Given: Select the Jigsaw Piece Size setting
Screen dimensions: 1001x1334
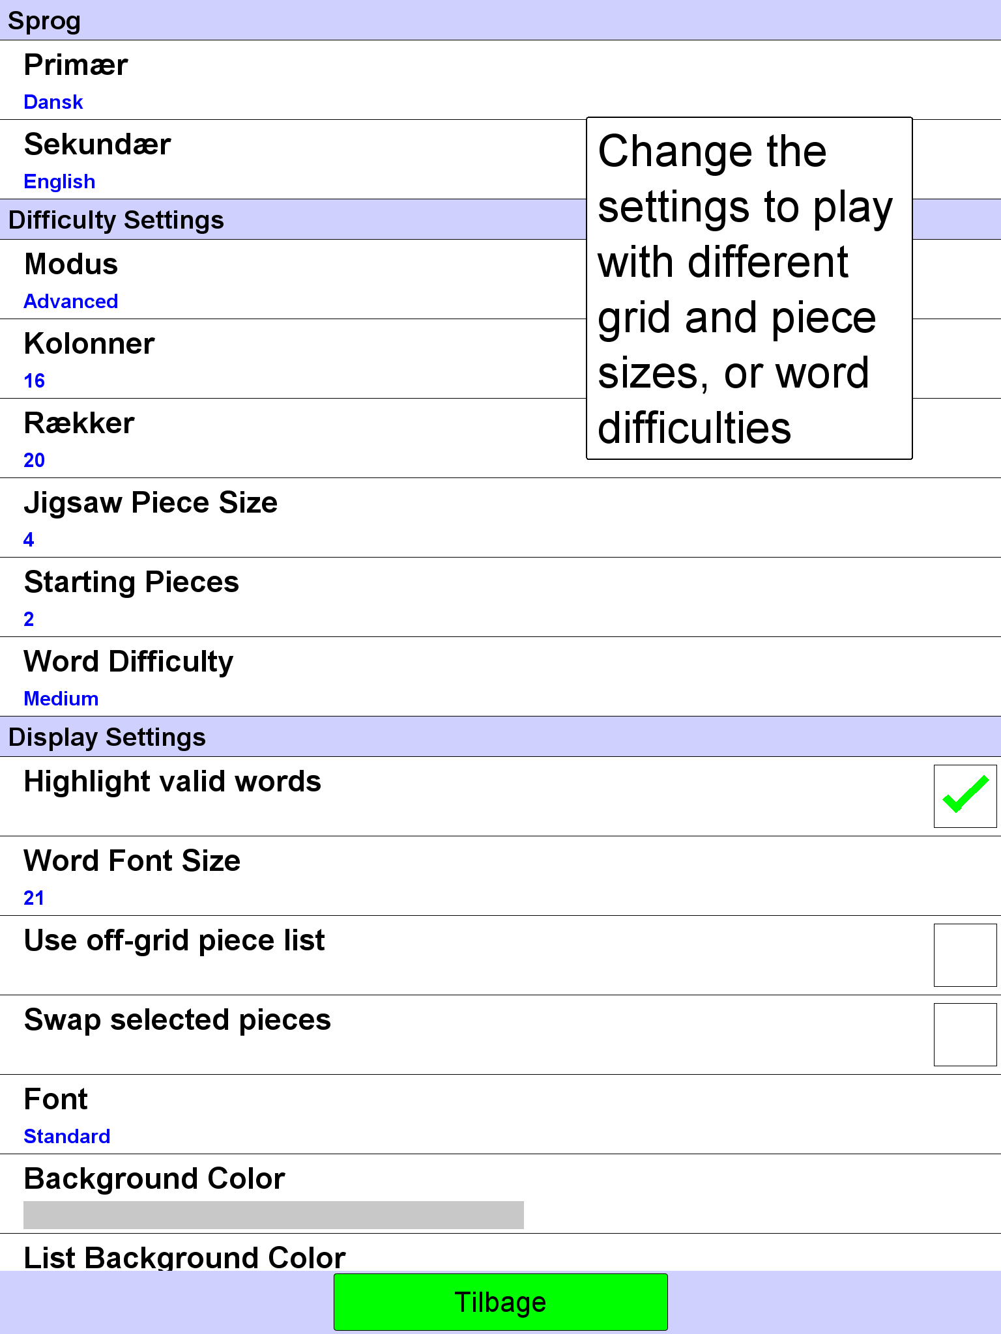Looking at the screenshot, I should [500, 518].
